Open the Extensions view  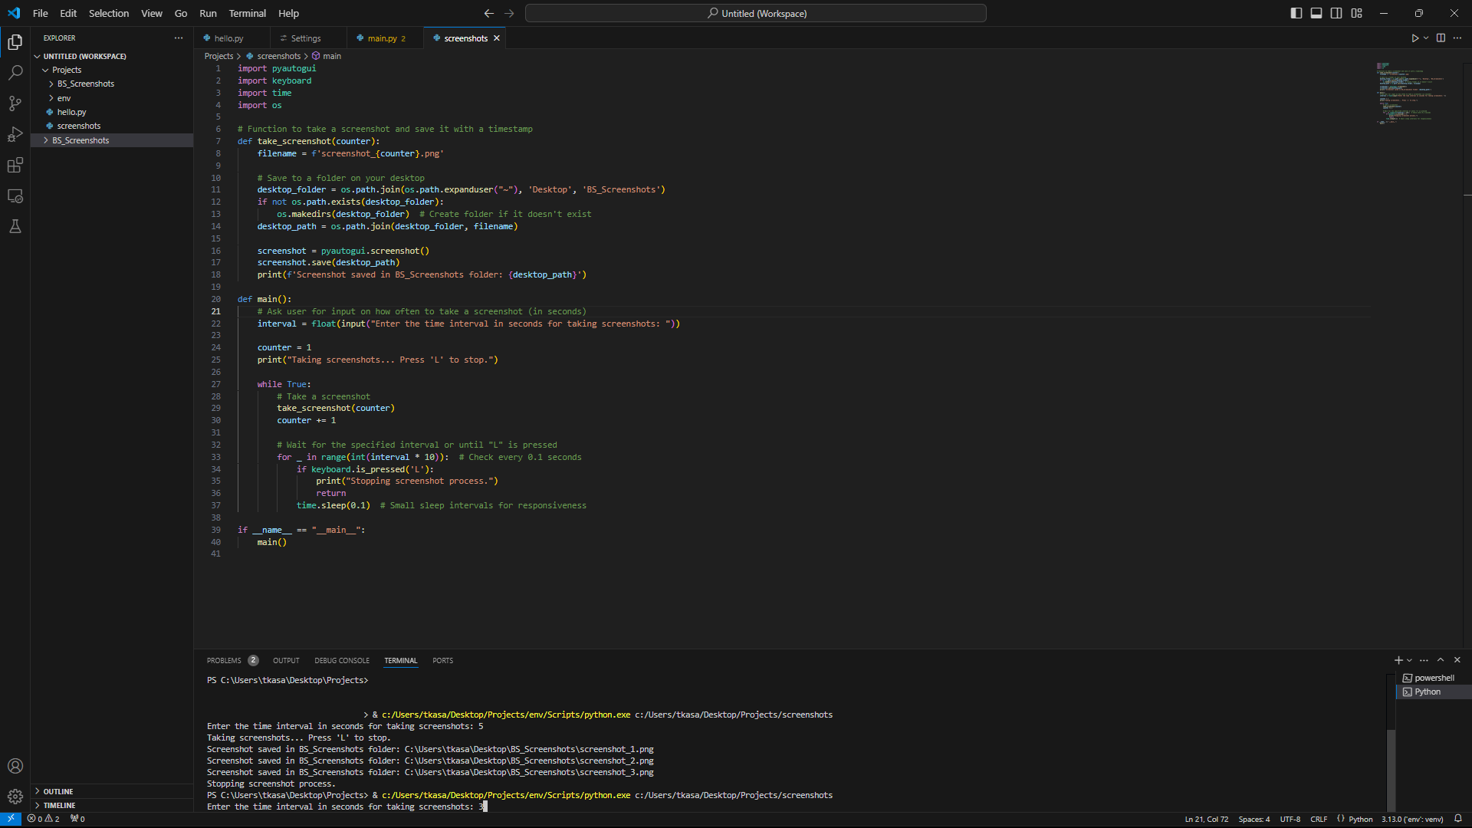[15, 165]
